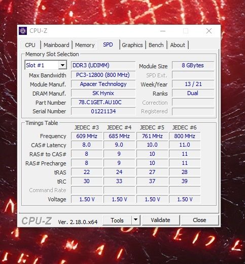Click the tRC value 37
The width and height of the screenshot is (245, 264).
(x=152, y=181)
